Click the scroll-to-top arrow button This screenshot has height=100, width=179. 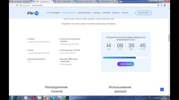tap(162, 89)
